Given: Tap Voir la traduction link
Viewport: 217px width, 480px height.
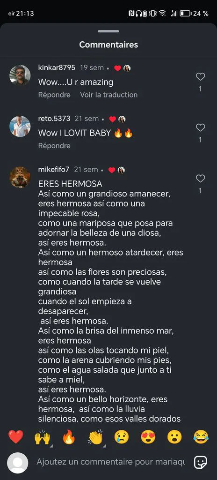Looking at the screenshot, I should click(109, 95).
